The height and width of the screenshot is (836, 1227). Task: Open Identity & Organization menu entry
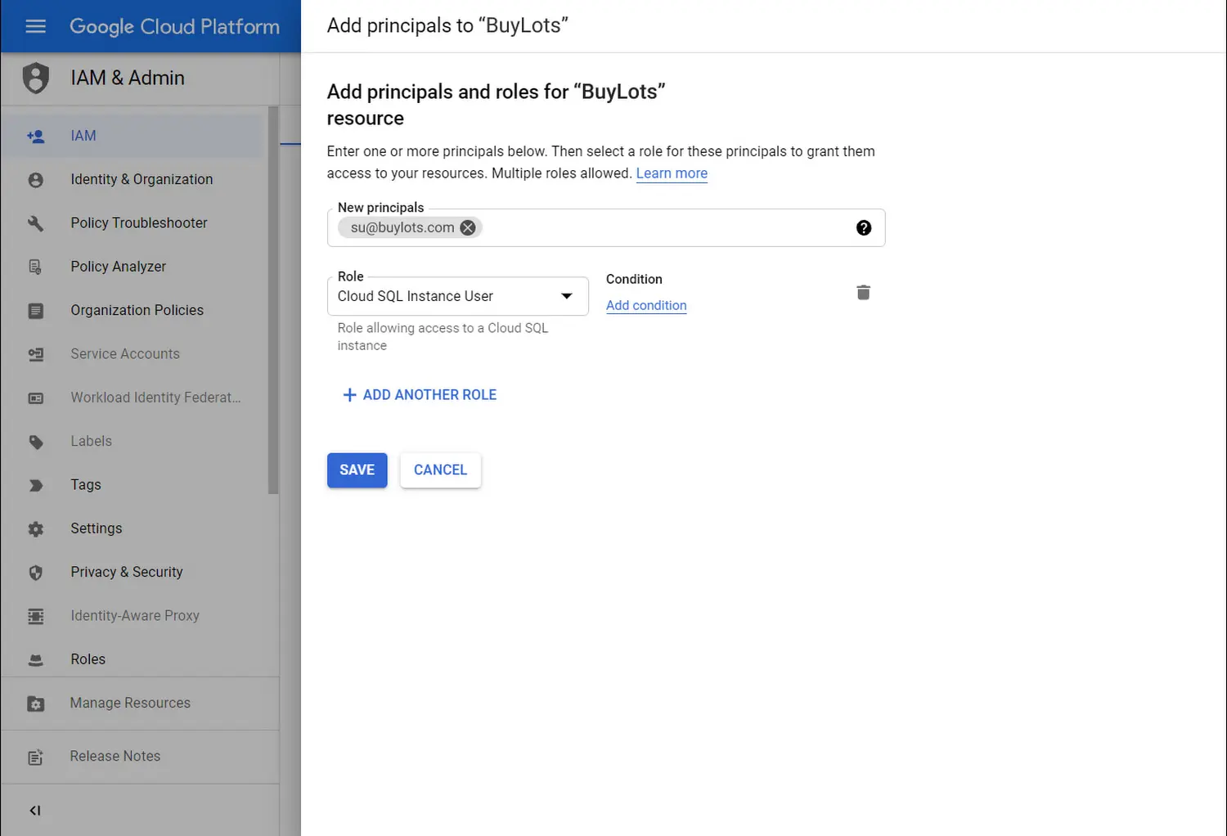click(141, 179)
